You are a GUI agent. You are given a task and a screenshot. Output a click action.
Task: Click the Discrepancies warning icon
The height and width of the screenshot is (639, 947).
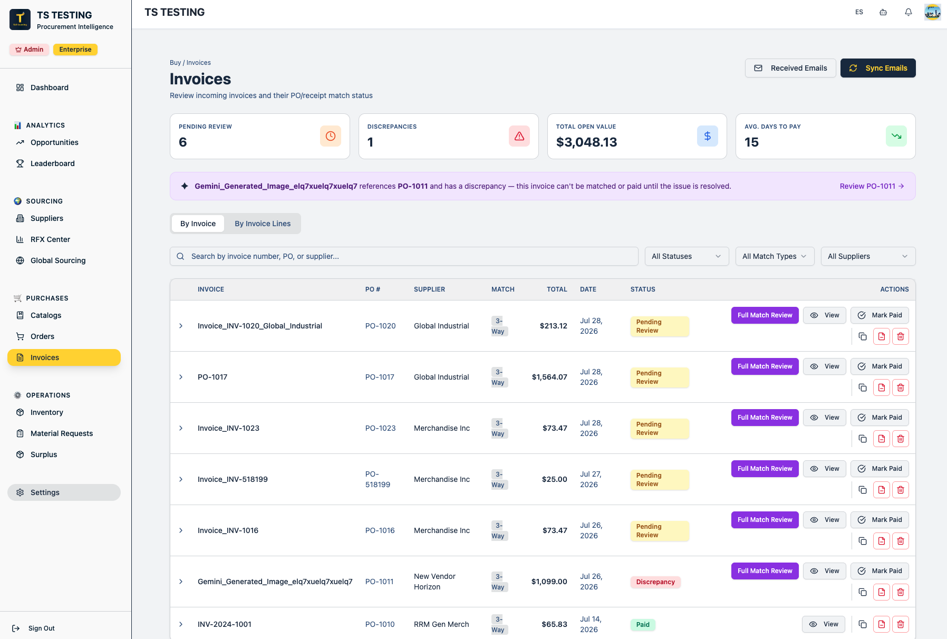(x=519, y=136)
